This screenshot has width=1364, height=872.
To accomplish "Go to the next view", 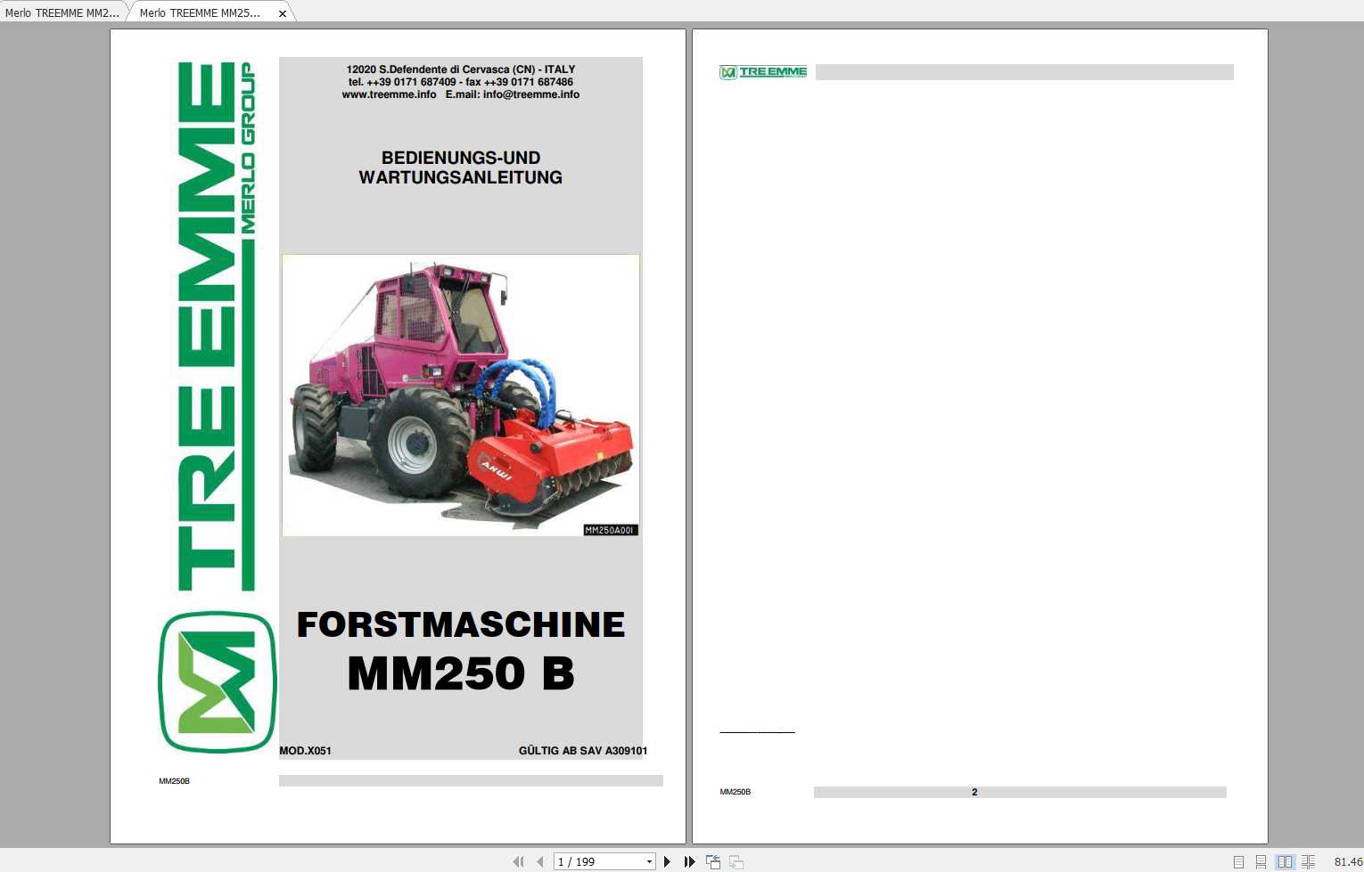I will pyautogui.click(x=735, y=861).
